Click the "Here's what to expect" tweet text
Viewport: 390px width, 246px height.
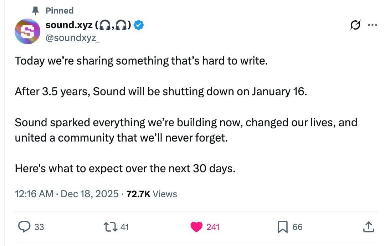[x=125, y=168]
